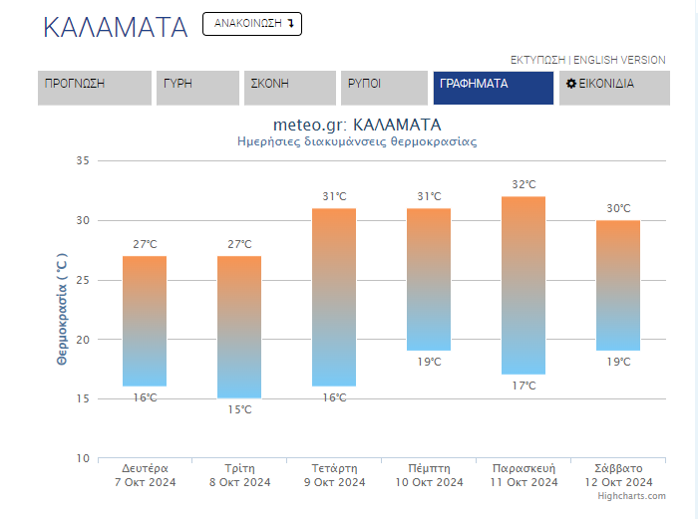The image size is (698, 519).
Task: Open the ΣΚΟΝΗ tab
Action: (290, 88)
